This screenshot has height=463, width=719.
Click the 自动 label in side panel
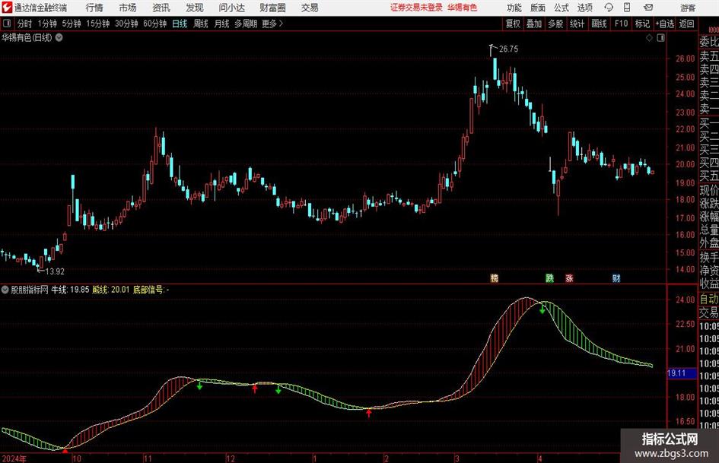coord(709,299)
